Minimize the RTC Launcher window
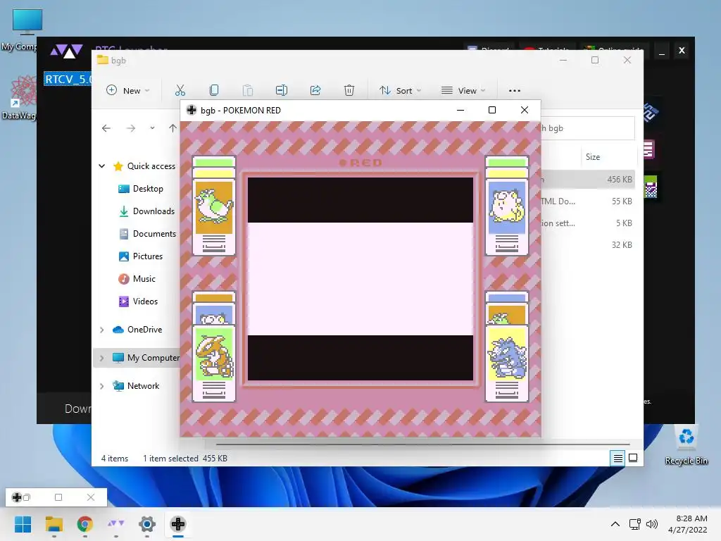The height and width of the screenshot is (541, 721). coord(662,51)
